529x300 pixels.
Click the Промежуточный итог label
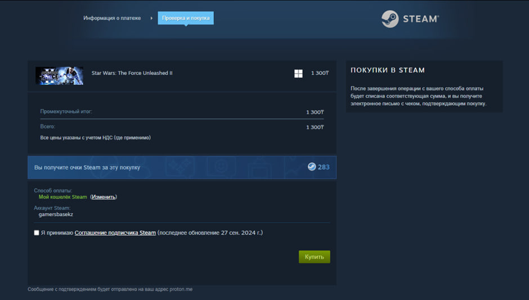pos(66,111)
